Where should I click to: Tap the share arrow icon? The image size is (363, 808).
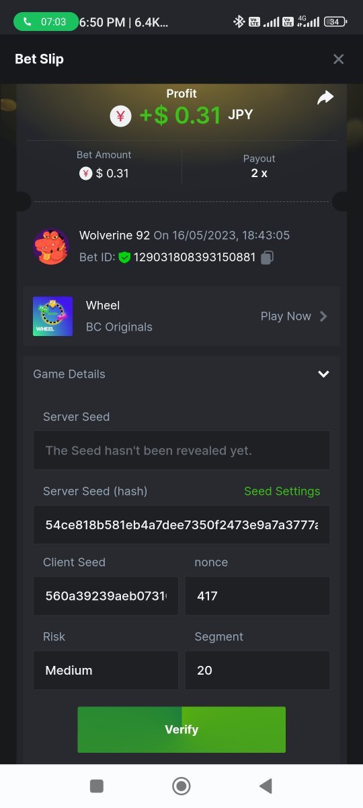(x=325, y=98)
